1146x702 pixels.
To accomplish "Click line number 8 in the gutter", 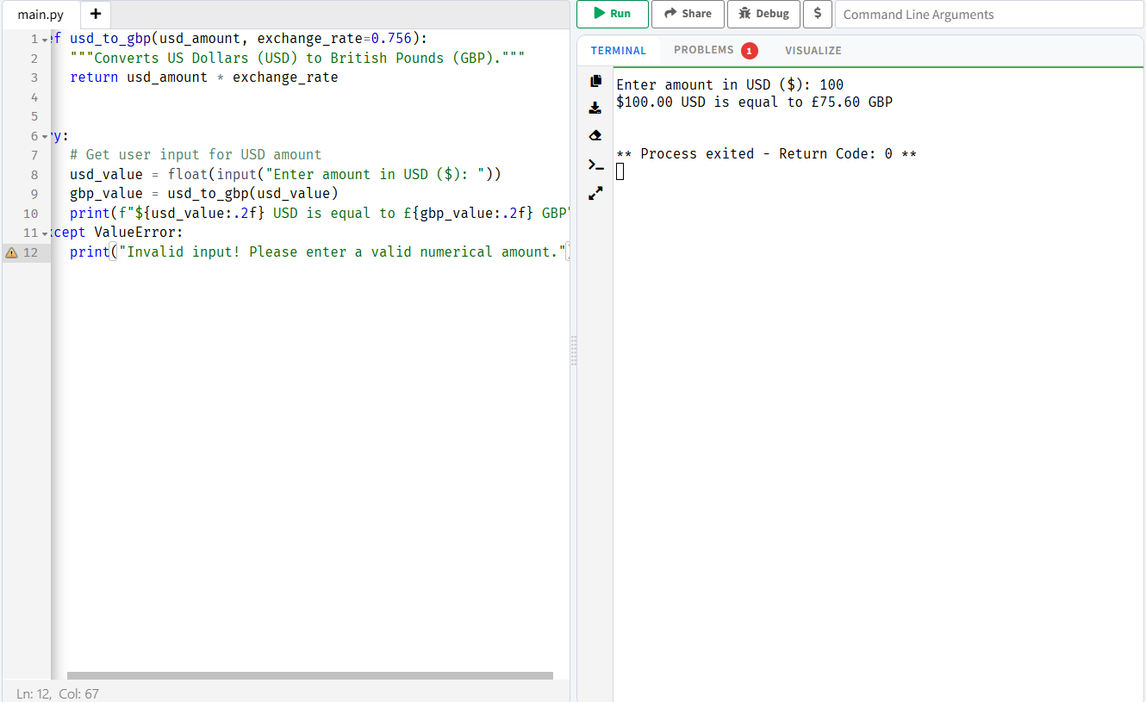I will tap(34, 175).
